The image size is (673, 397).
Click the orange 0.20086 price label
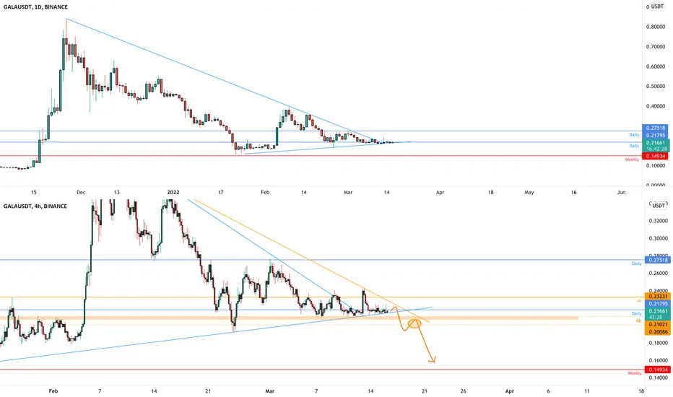click(x=658, y=332)
